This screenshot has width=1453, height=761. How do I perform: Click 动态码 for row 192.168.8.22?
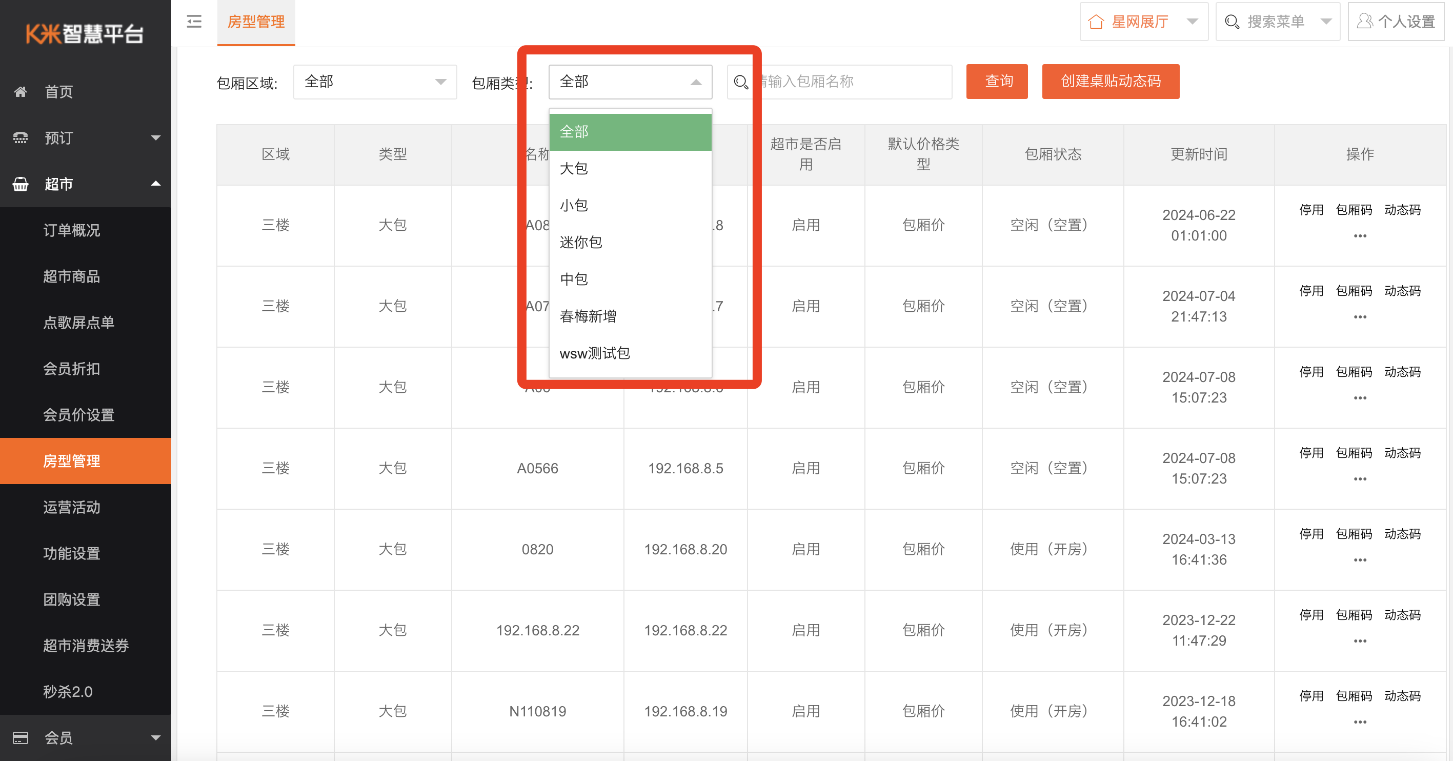pyautogui.click(x=1402, y=615)
